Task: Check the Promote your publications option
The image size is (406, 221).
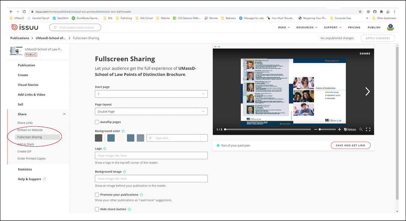Action: [x=97, y=194]
